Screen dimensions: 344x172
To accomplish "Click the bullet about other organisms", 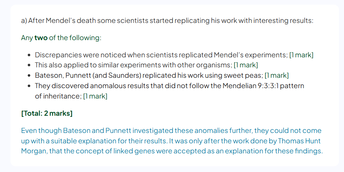I will (x=146, y=65).
